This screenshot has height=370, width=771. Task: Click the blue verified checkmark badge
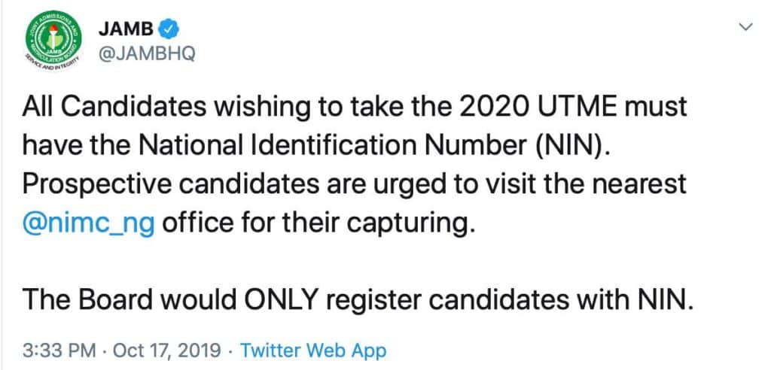point(172,29)
